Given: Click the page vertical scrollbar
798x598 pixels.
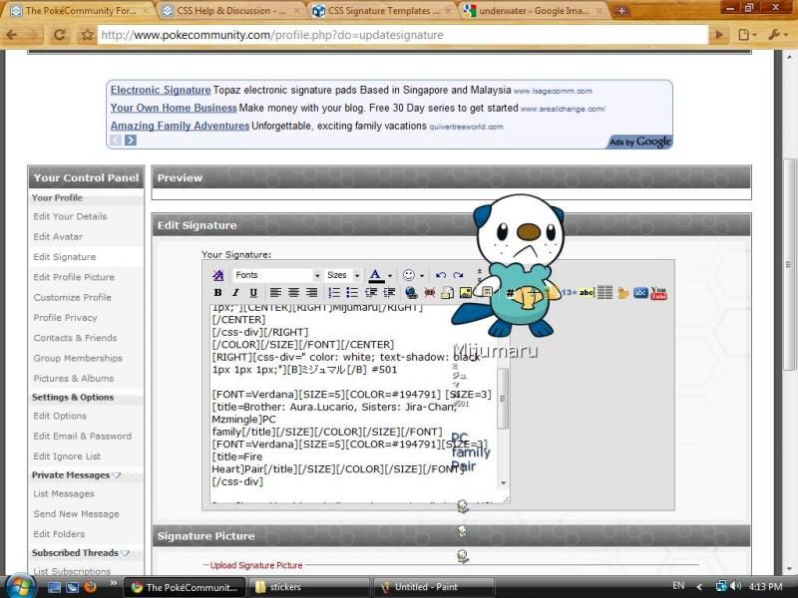Looking at the screenshot, I should point(789,264).
